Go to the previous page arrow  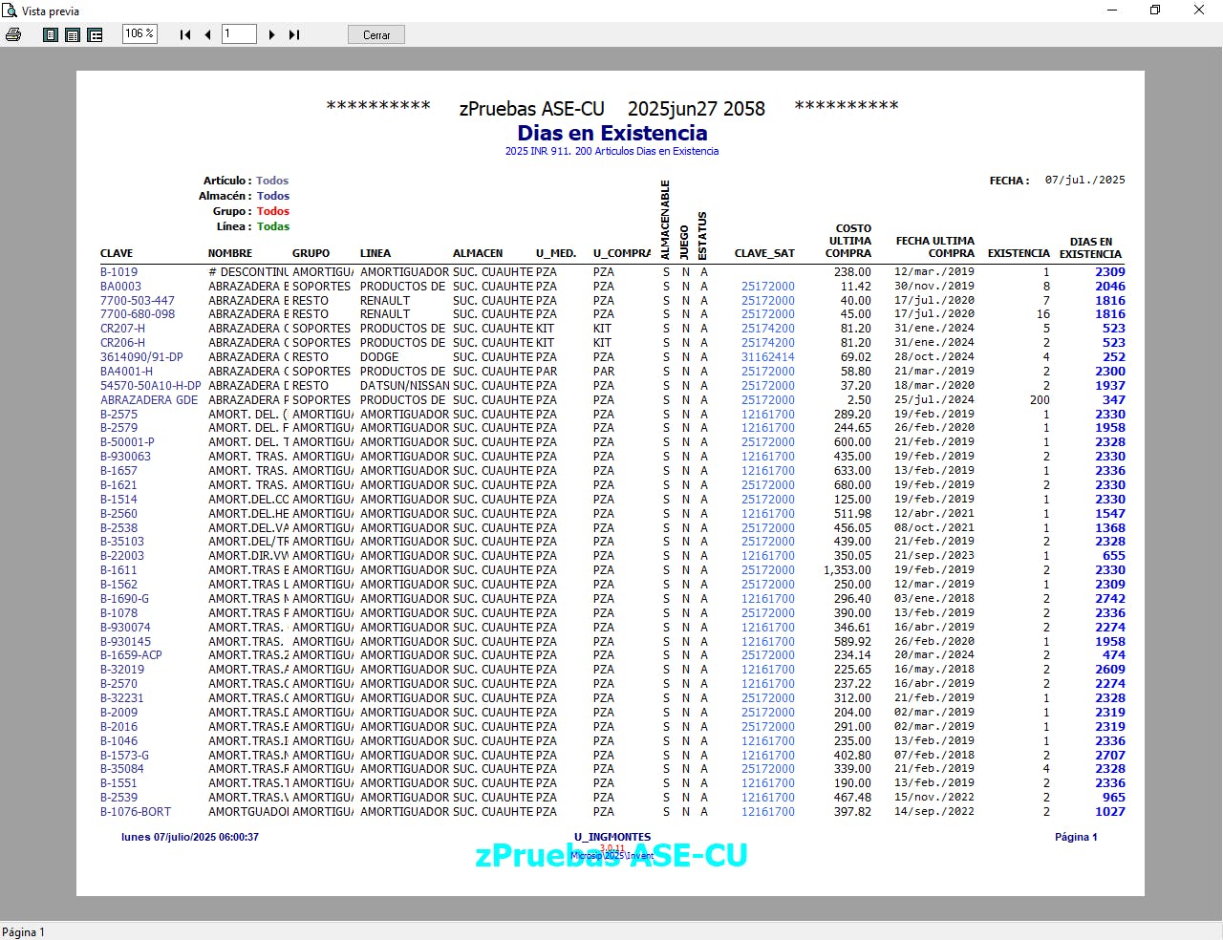coord(207,34)
